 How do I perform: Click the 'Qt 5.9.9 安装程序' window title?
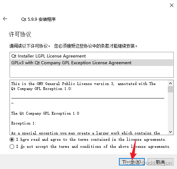pyautogui.click(x=39, y=19)
